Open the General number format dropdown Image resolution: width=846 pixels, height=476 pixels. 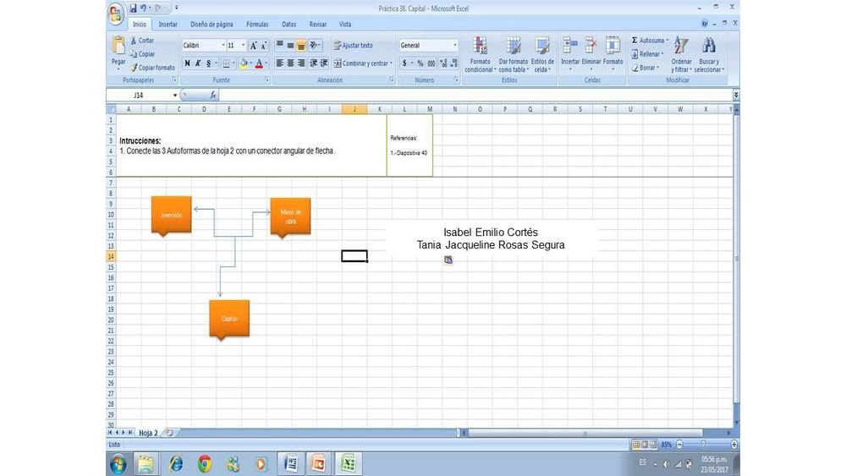(455, 46)
